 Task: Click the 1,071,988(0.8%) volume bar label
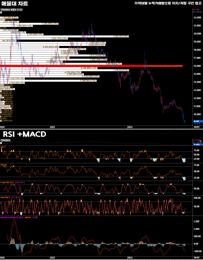coord(10,18)
